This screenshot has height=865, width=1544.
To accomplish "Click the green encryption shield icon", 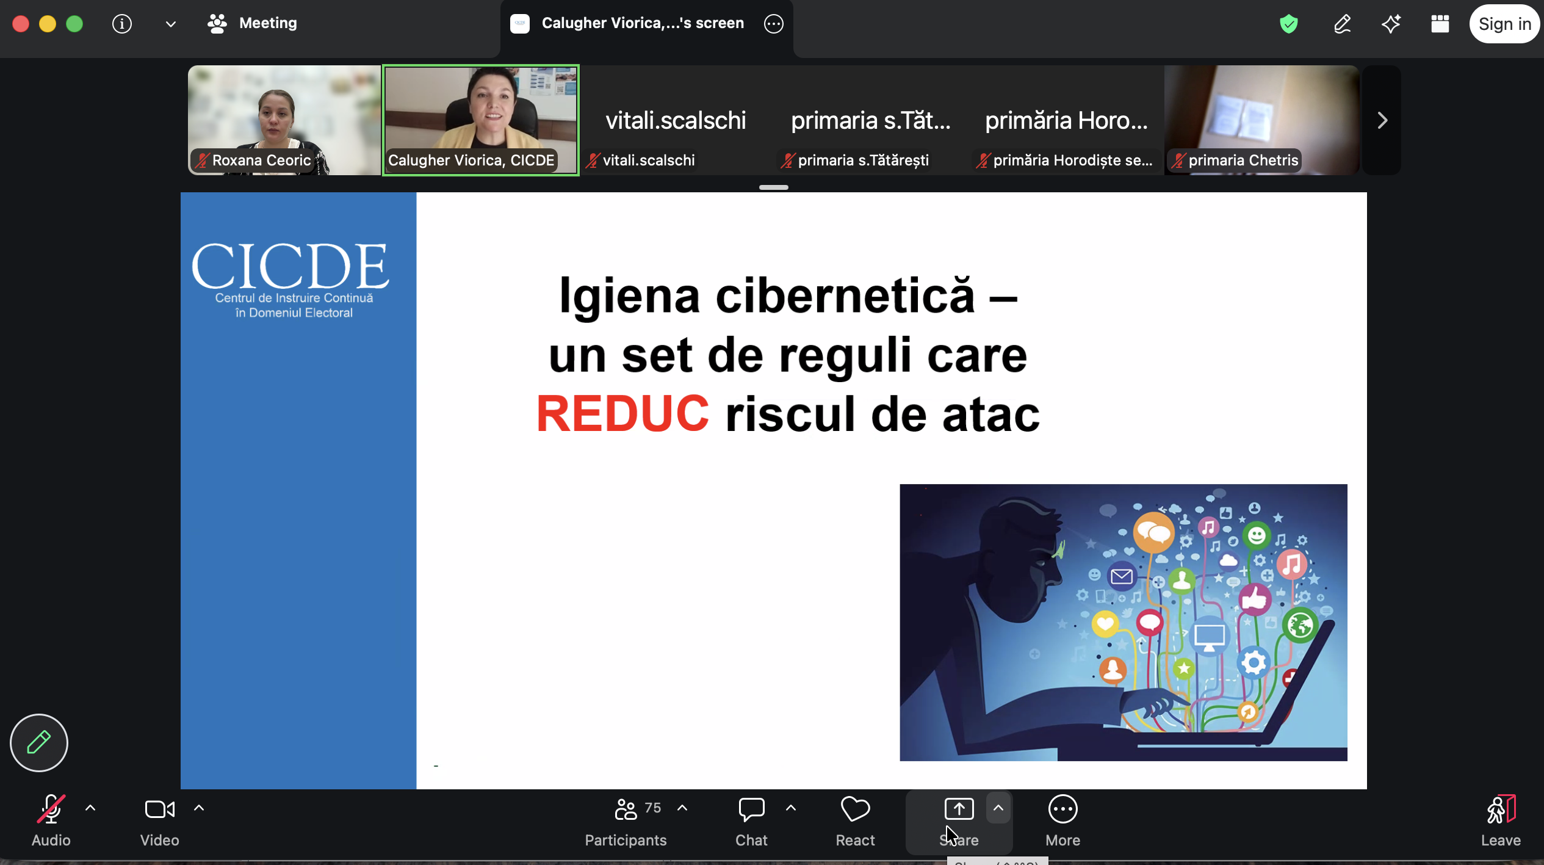I will click(x=1288, y=24).
